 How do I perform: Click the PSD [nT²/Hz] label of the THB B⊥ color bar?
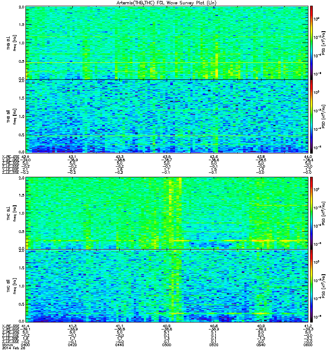pos(323,43)
